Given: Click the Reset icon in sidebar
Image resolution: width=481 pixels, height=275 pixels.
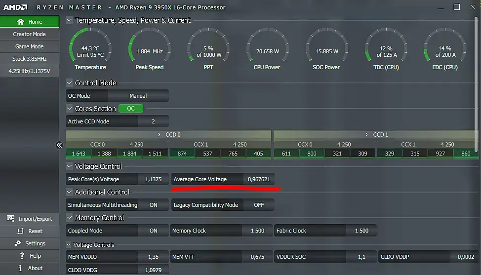Looking at the screenshot, I should click(x=21, y=231).
